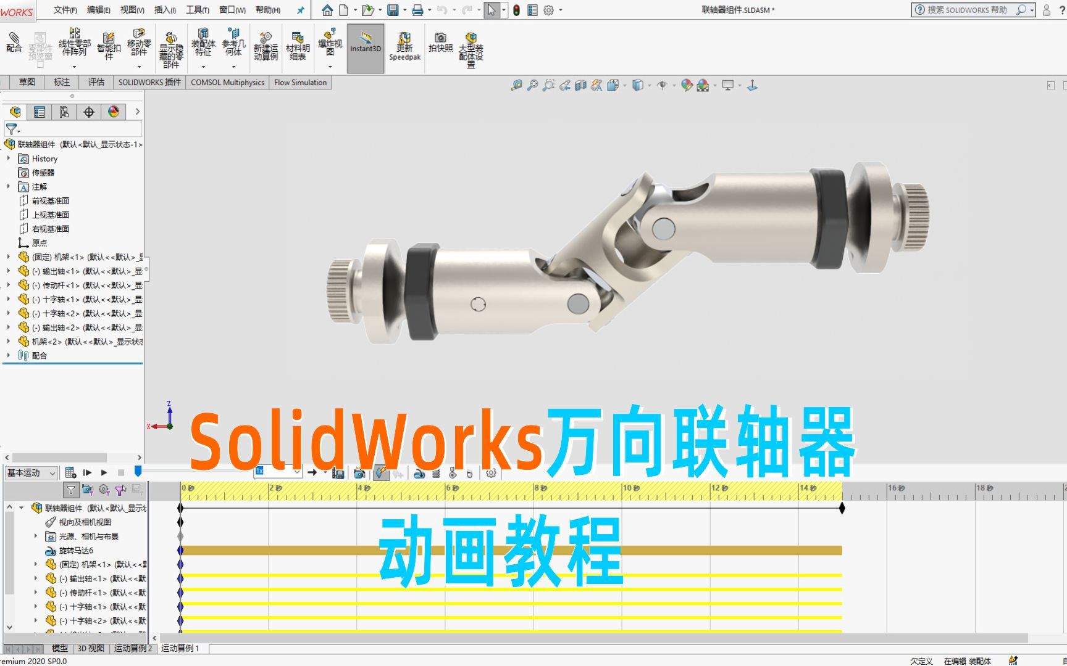Open the ConfigurationManager tab icon
The width and height of the screenshot is (1067, 666).
[x=64, y=112]
